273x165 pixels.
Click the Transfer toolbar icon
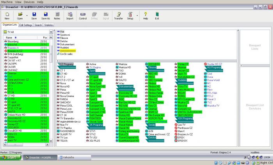(119, 16)
